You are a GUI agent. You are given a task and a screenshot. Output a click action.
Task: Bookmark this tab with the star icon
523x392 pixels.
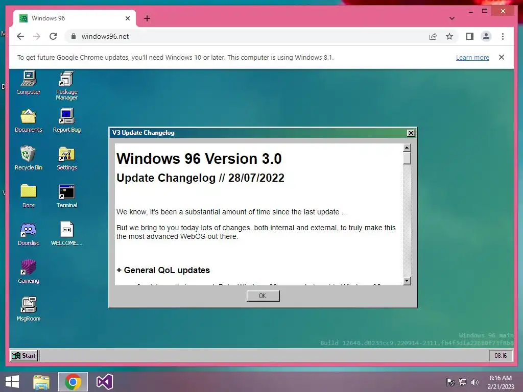coord(449,36)
